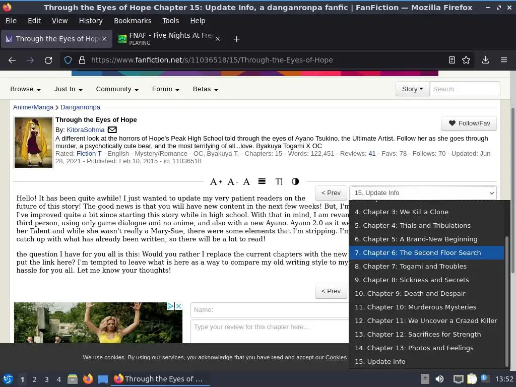The image size is (516, 387).
Task: Send a message via envelope icon beside KitoraSohma
Action: click(x=112, y=130)
